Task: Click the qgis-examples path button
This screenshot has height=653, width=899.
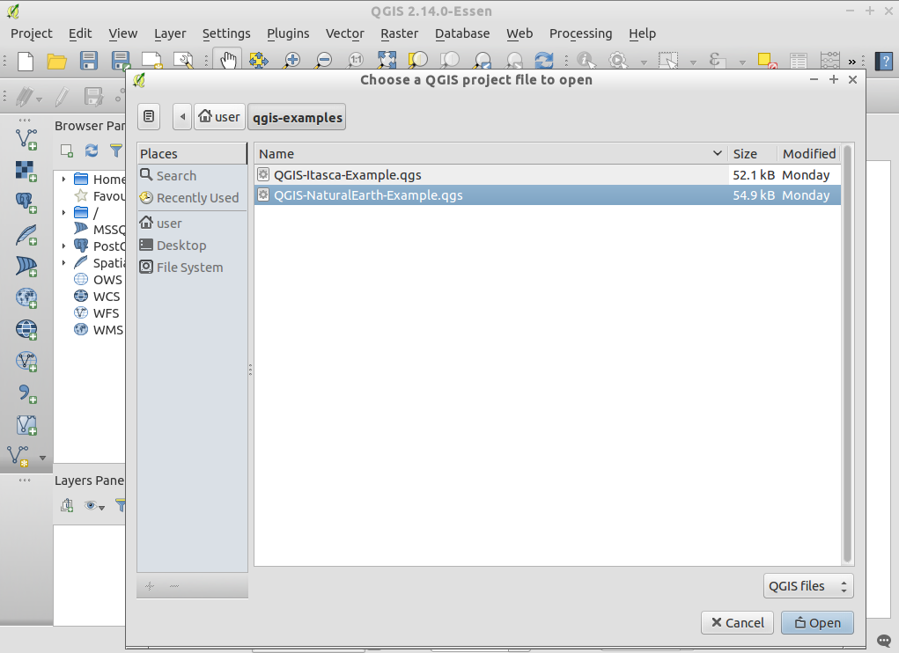Action: coord(297,117)
